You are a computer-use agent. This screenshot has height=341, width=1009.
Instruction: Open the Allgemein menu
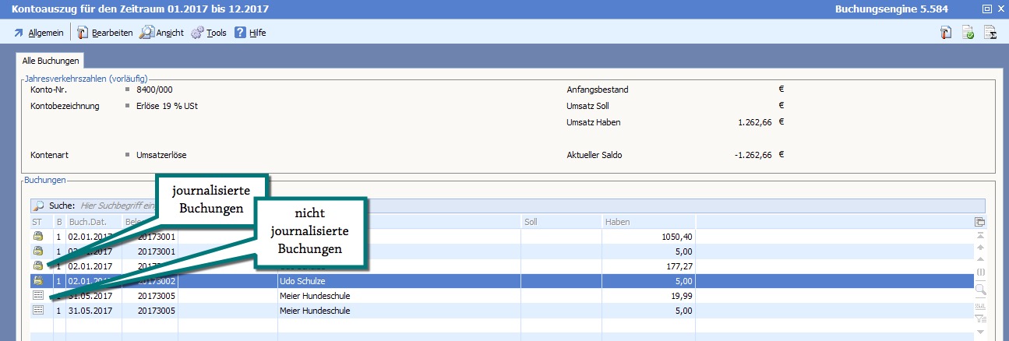click(39, 33)
